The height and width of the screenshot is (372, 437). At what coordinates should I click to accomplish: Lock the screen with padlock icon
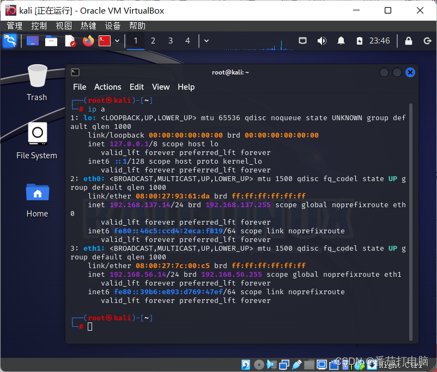(x=409, y=41)
